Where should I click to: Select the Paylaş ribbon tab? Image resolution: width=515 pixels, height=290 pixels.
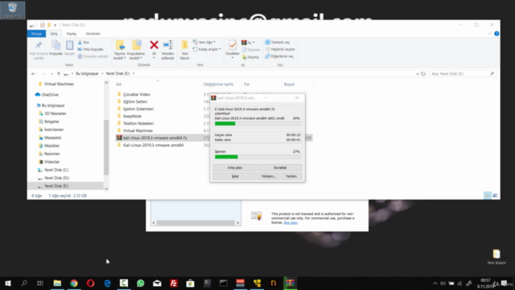tap(72, 34)
